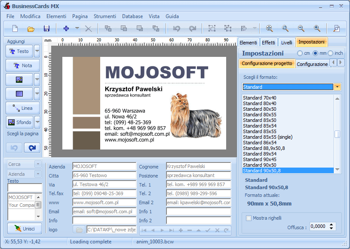Select the cm unit radio button

(300, 53)
